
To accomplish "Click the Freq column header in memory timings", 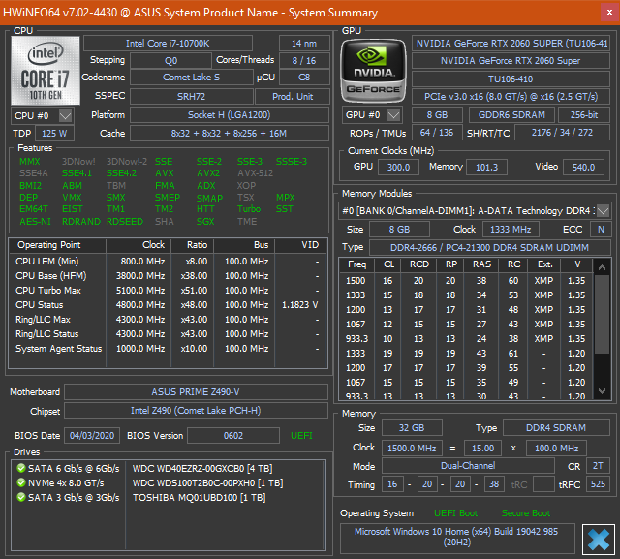I will (x=357, y=264).
